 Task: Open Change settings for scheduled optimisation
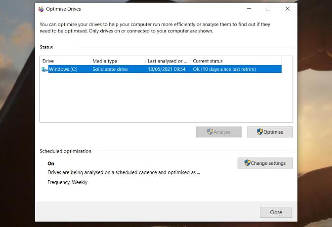coord(265,163)
